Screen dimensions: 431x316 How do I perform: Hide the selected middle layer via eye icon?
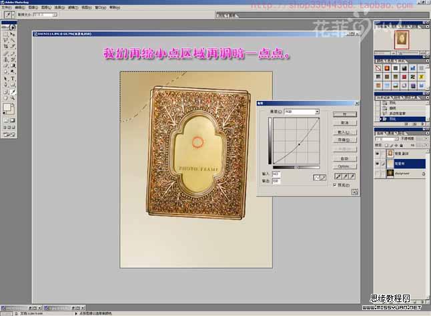377,164
